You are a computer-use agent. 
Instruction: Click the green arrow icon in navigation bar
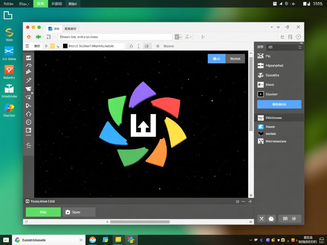click(38, 37)
